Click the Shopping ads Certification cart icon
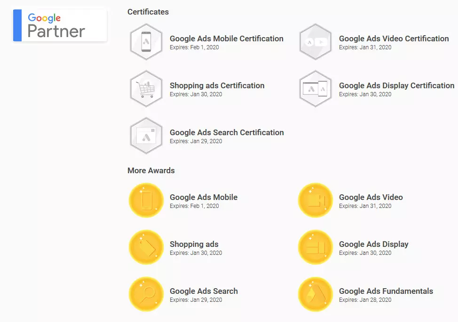The width and height of the screenshot is (458, 322). [146, 89]
